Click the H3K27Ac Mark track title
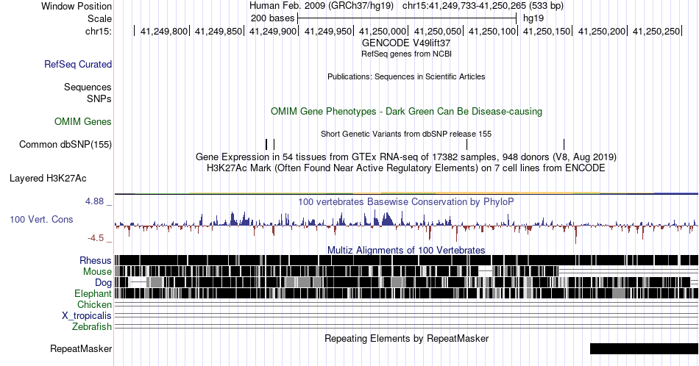Screen dimensions: 699x366 coord(406,168)
